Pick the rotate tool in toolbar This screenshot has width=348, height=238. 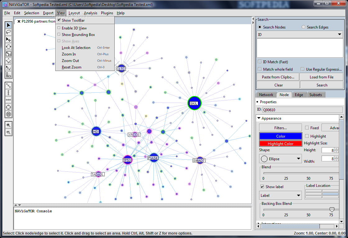(x=8, y=46)
